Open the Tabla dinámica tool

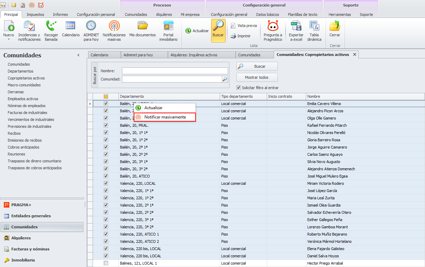[x=314, y=30]
